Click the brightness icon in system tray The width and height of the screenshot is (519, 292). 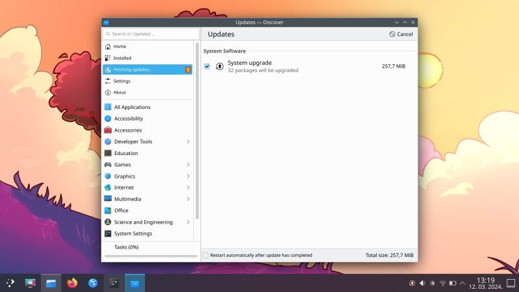432,284
